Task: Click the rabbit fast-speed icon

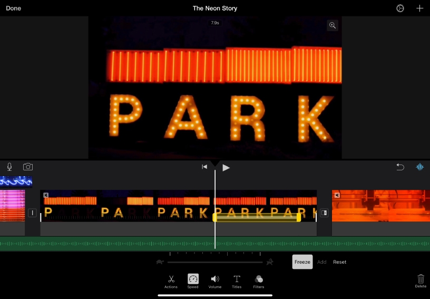Action: coord(269,262)
